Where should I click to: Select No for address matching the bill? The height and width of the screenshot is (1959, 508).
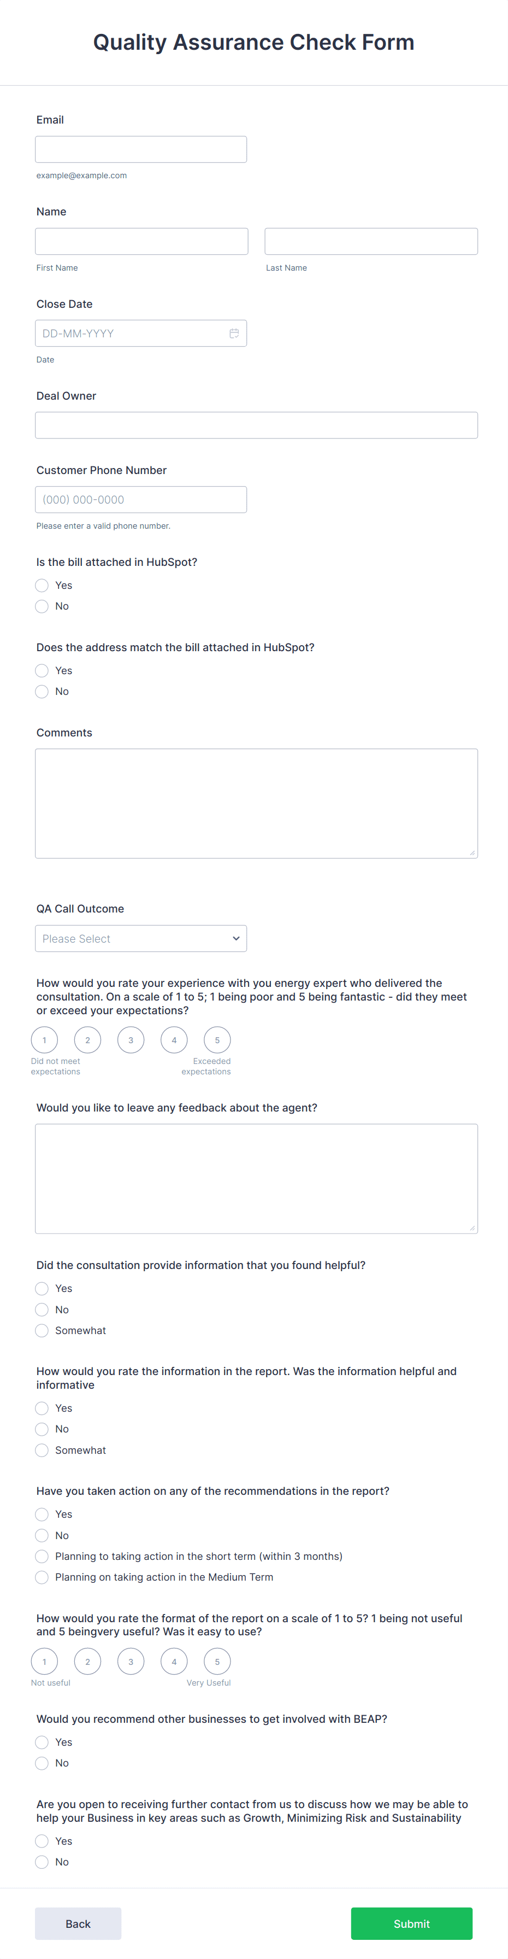42,691
